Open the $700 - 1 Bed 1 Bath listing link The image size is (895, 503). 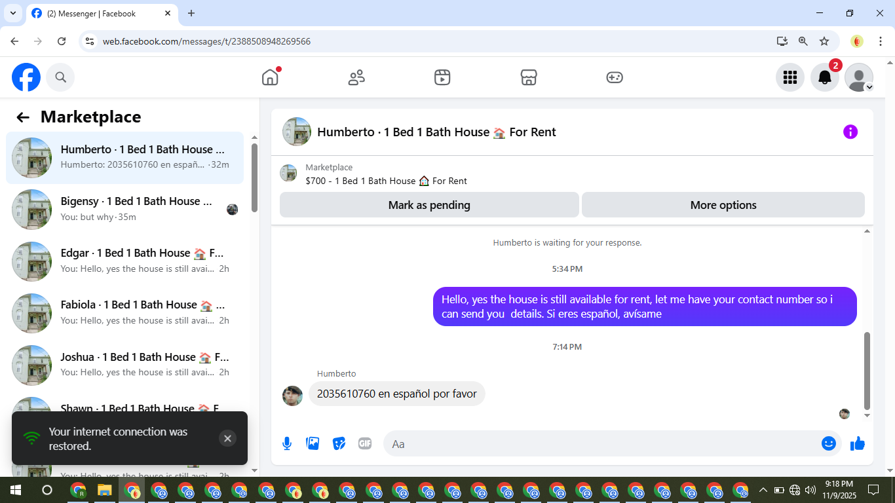coord(386,181)
